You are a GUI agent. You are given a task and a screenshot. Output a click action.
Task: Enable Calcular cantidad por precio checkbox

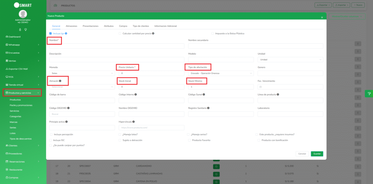(x=120, y=33)
